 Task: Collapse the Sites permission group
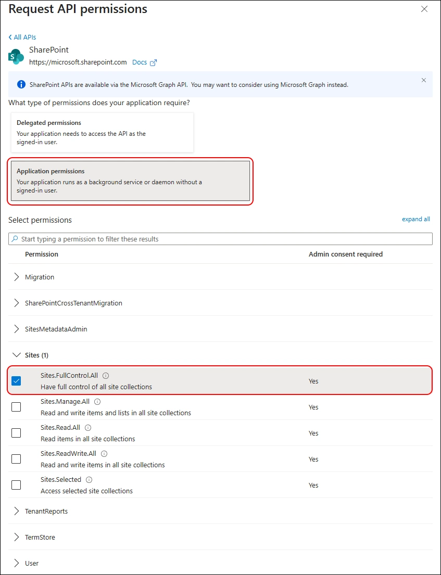point(17,355)
